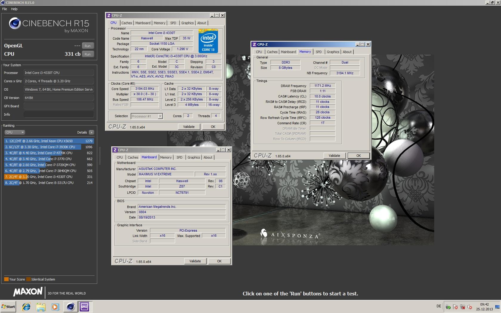The image size is (501, 313).
Task: Click the CPU-Z Z icon in Memory window titlebar
Action: coord(254,44)
